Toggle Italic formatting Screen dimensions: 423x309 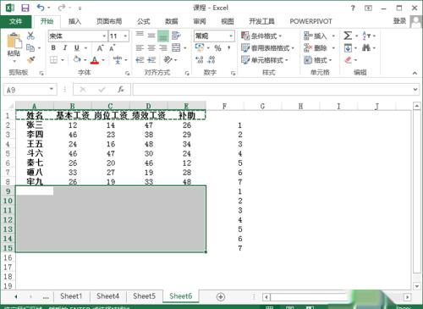click(x=65, y=47)
